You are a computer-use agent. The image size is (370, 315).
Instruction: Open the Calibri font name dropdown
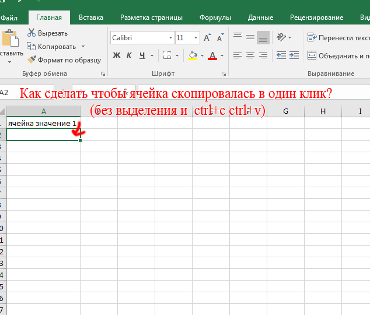coord(170,38)
